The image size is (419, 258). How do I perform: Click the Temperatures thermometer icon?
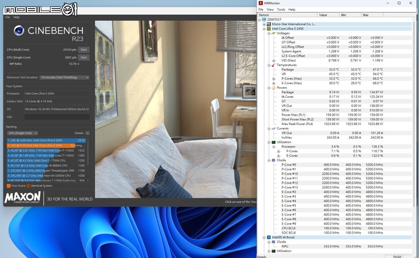pyautogui.click(x=273, y=65)
